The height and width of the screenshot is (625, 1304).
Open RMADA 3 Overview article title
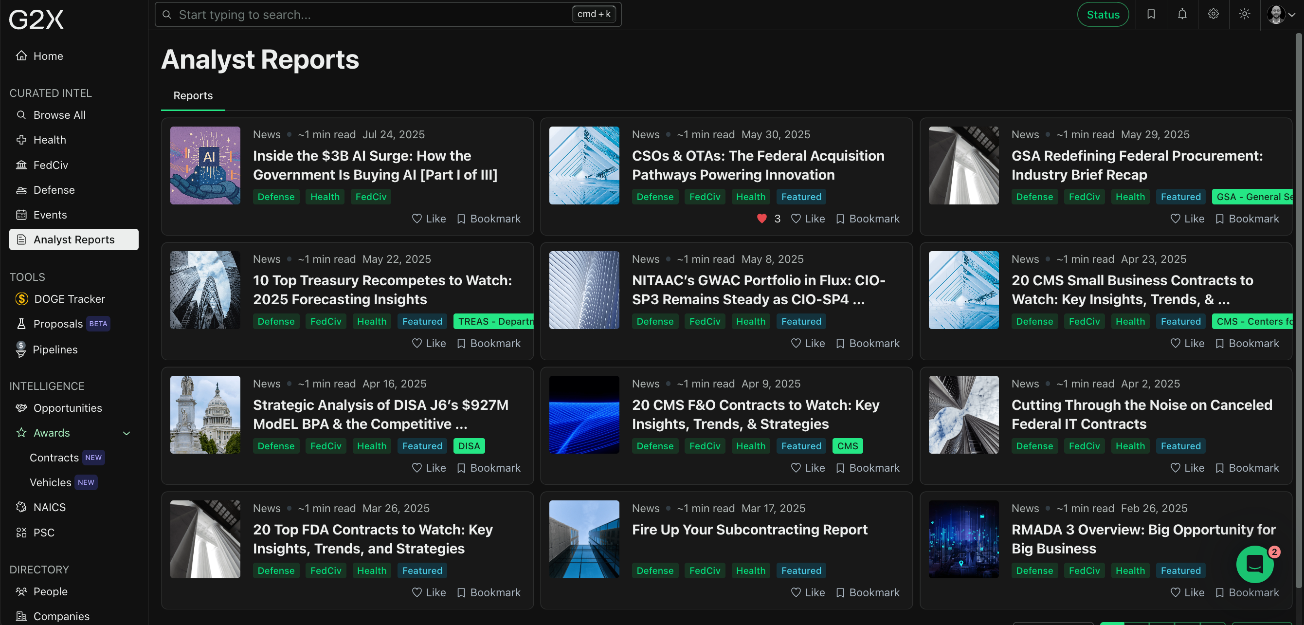click(x=1143, y=539)
